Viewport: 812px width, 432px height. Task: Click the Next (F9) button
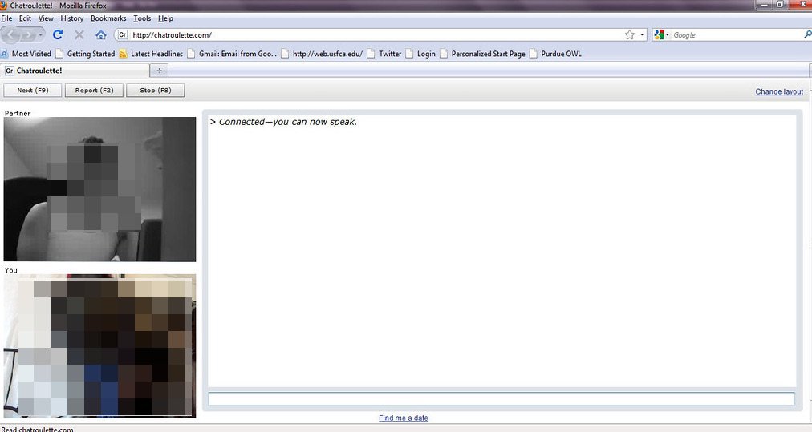(x=33, y=90)
